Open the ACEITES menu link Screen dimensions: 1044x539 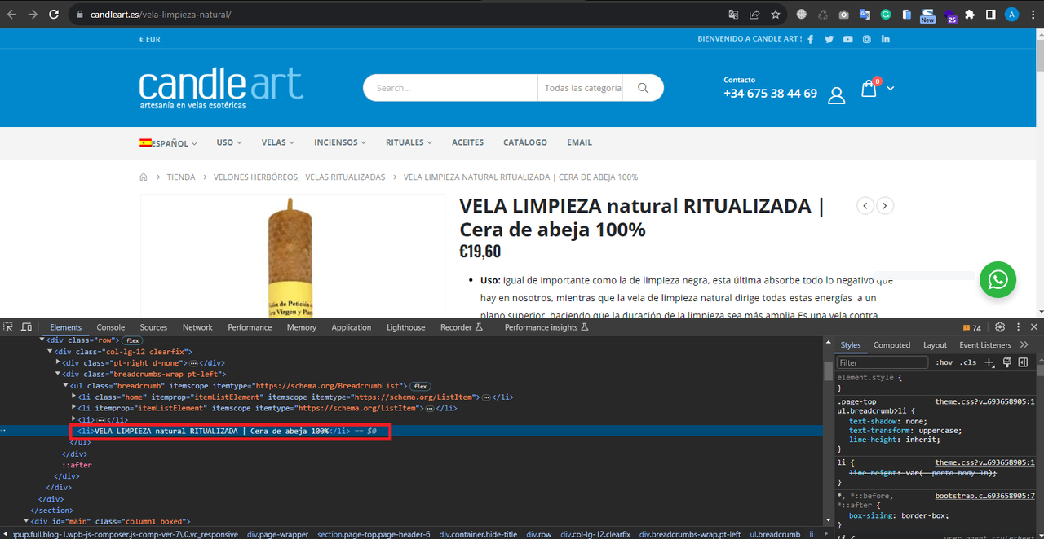pyautogui.click(x=467, y=142)
